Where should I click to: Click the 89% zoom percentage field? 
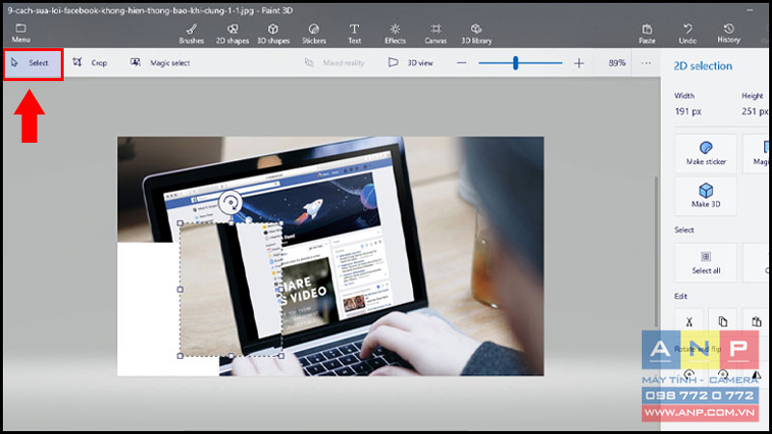tap(617, 63)
